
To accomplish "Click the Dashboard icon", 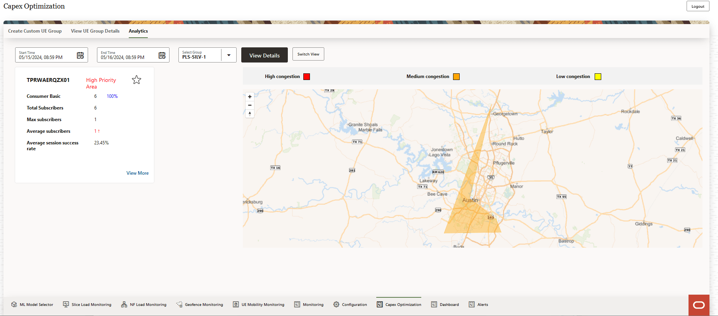I will click(434, 304).
